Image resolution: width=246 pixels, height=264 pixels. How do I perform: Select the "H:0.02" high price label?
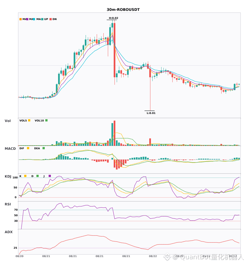coord(113,18)
